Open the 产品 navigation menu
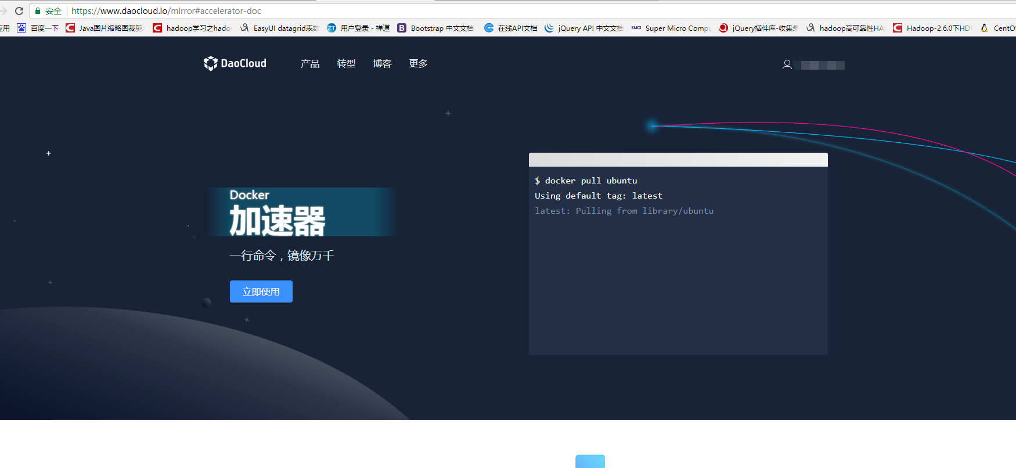Screen dimensions: 1016x468 tap(310, 63)
